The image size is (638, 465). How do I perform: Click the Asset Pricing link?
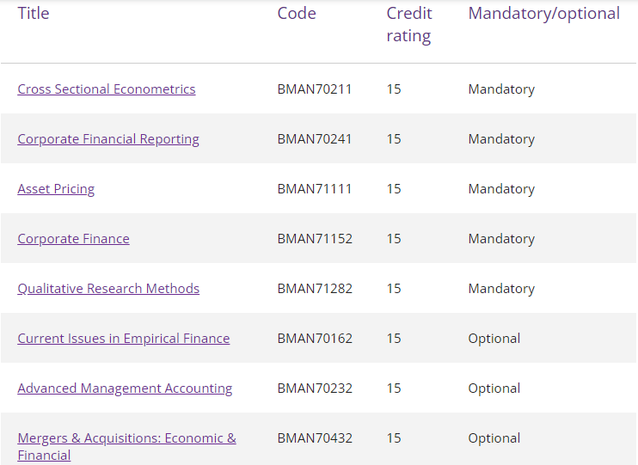click(56, 189)
